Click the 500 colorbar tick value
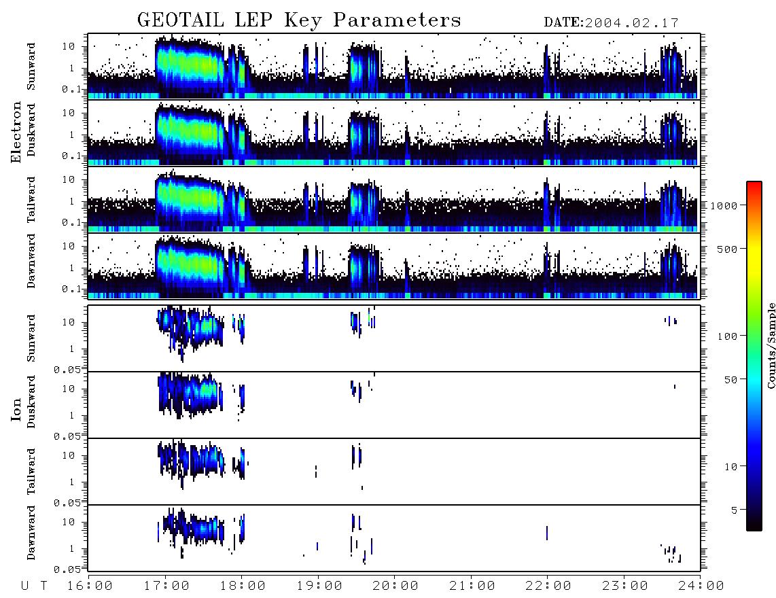Viewport: 776px width, 598px height. [727, 249]
